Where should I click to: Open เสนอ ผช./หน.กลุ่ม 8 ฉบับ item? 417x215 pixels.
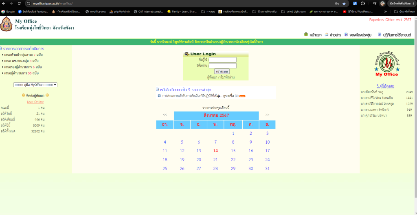(21, 61)
